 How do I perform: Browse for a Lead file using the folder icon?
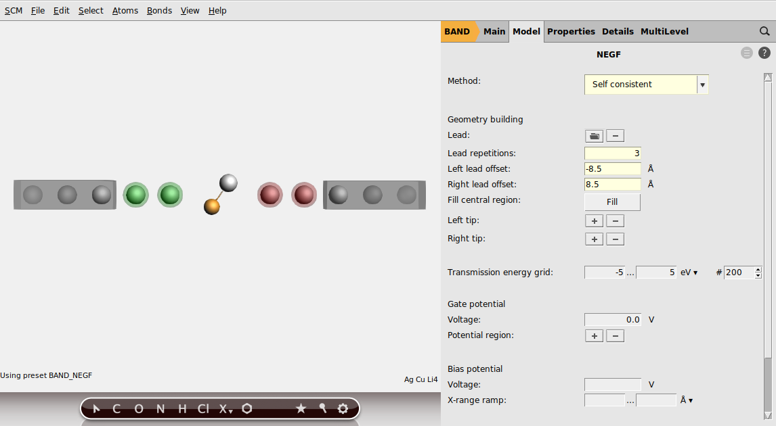(594, 135)
